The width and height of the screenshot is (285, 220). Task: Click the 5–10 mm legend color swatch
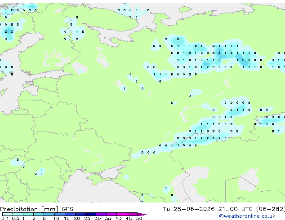[x=49, y=214]
